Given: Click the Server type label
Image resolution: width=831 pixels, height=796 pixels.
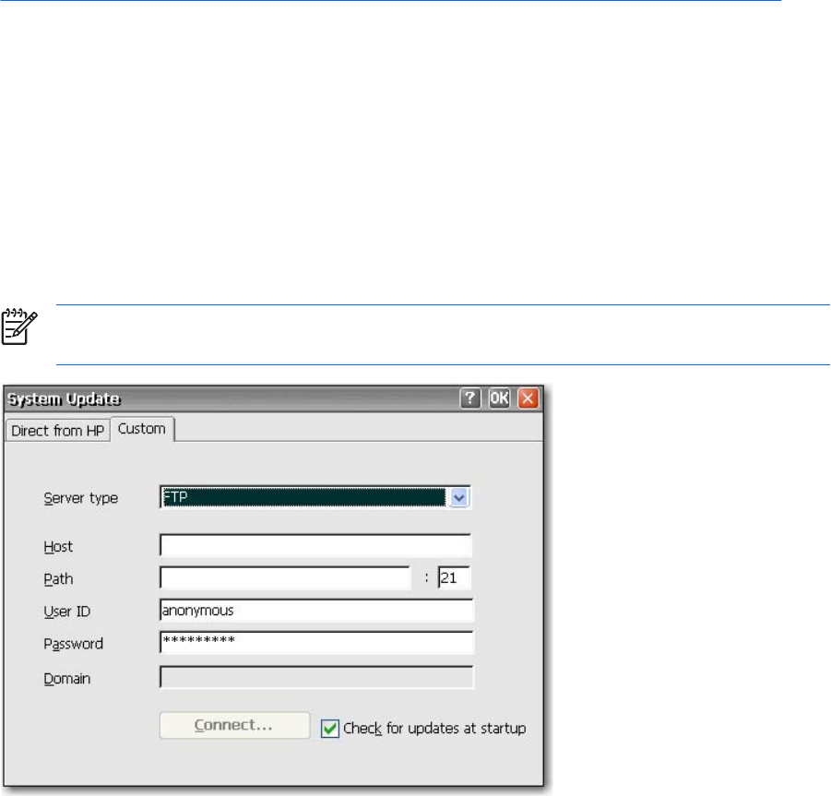Looking at the screenshot, I should coord(81,498).
